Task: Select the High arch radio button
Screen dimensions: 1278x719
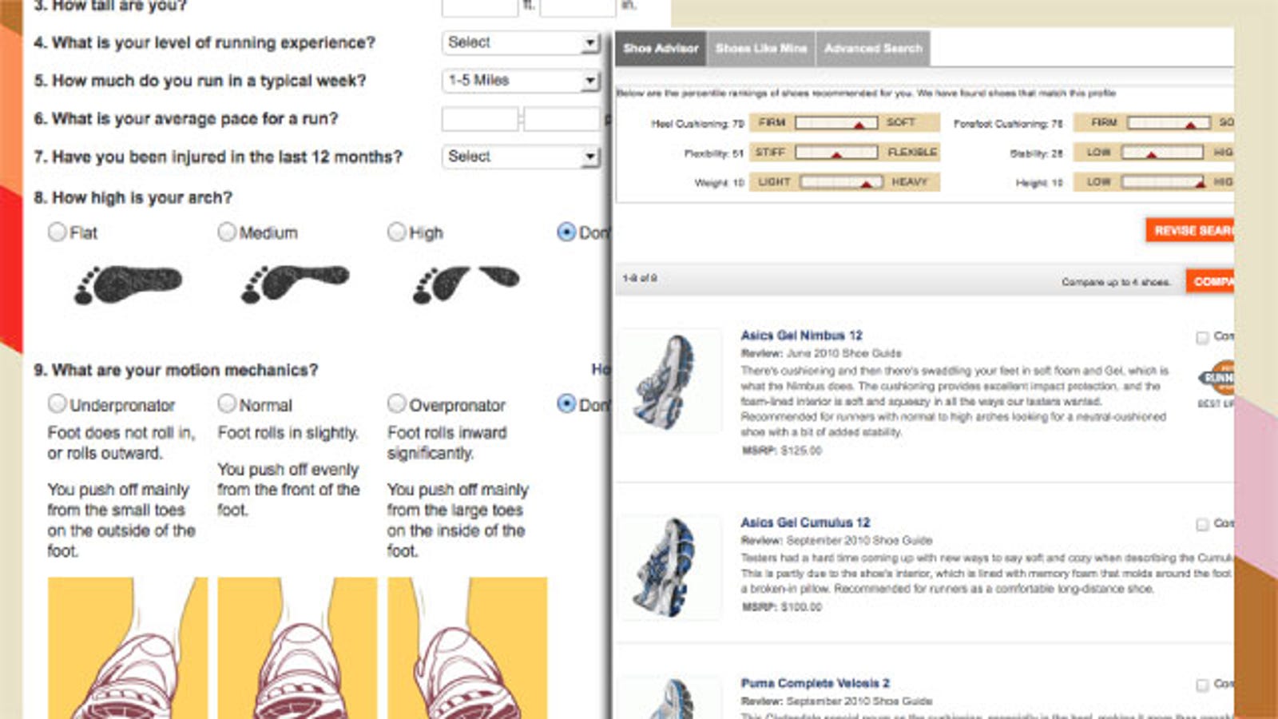Action: pos(396,232)
